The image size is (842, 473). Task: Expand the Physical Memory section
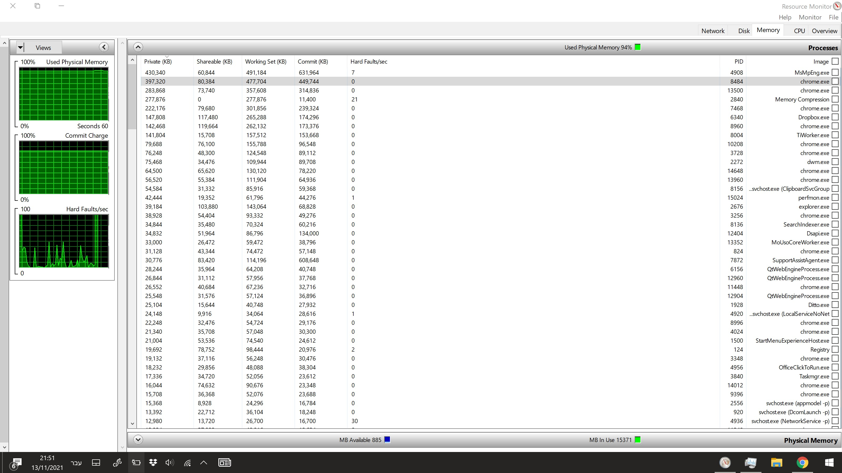click(138, 440)
